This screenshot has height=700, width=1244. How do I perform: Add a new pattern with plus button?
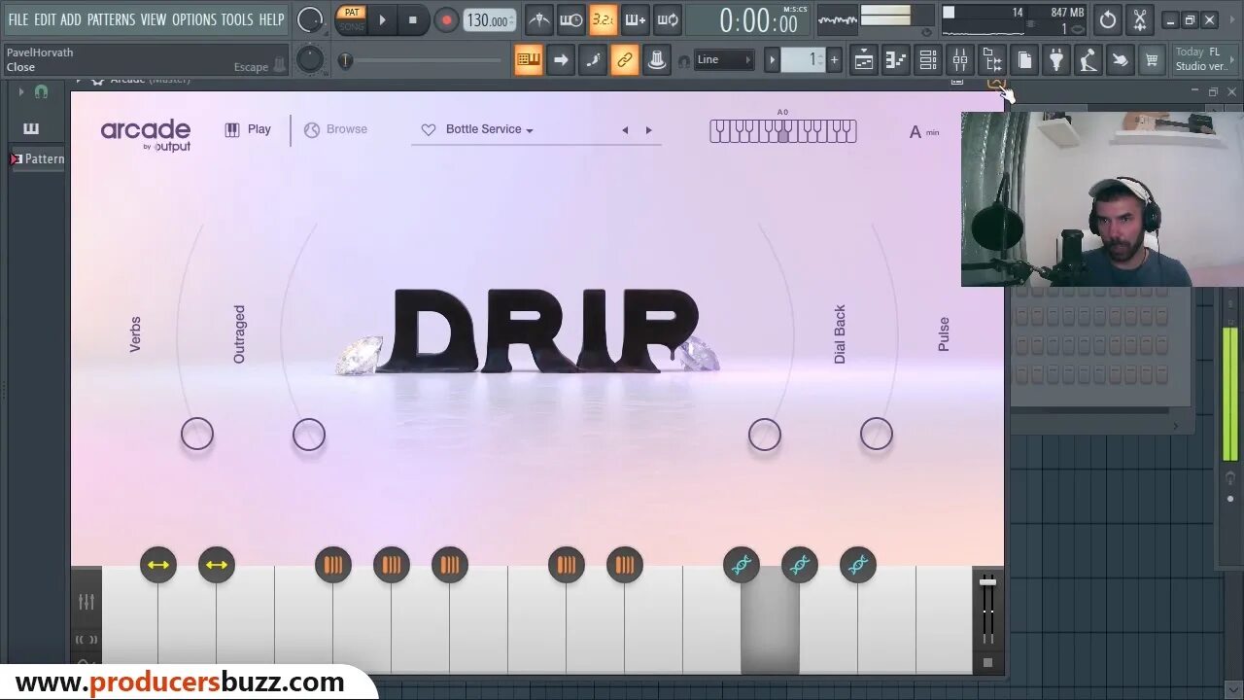(x=833, y=60)
